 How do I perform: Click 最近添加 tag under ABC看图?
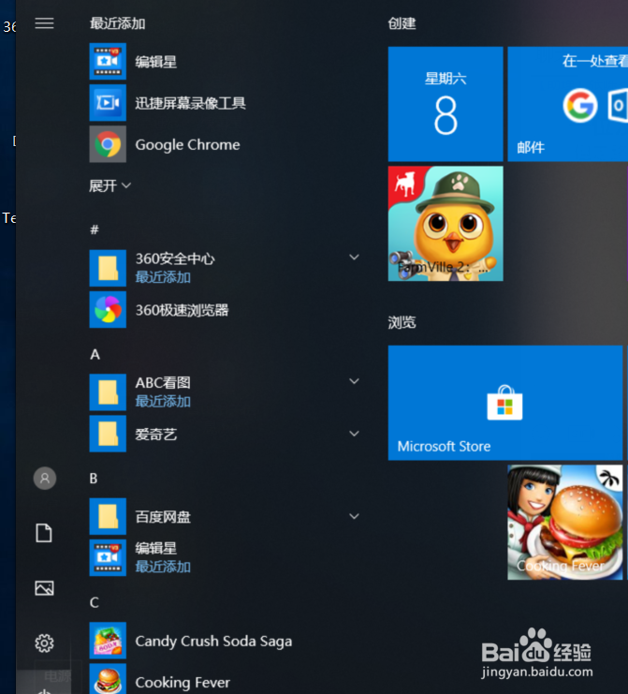pos(163,401)
